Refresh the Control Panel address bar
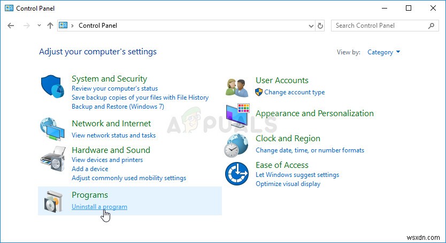Image resolution: width=446 pixels, height=243 pixels. click(x=320, y=26)
